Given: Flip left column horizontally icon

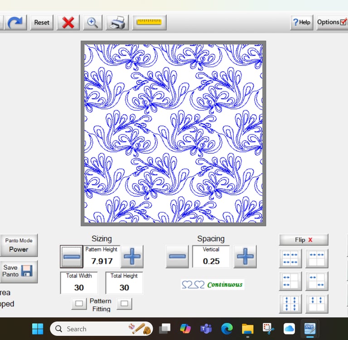Looking at the screenshot, I should click(x=290, y=281).
